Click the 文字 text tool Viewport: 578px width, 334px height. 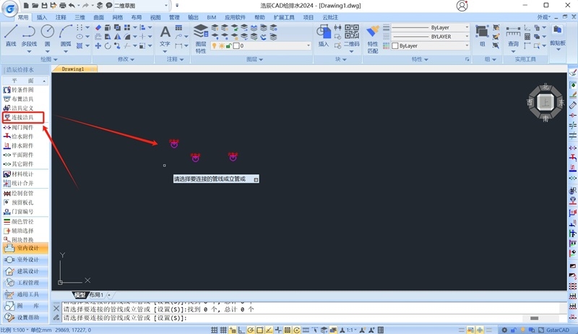[x=165, y=36]
